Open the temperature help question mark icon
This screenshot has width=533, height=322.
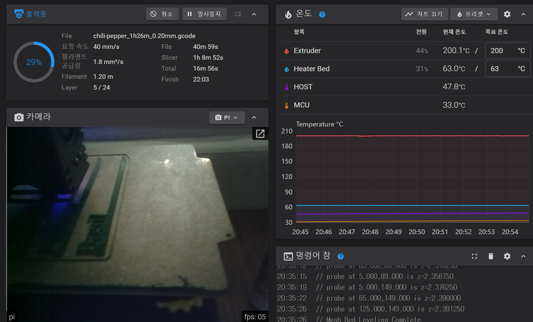pos(322,14)
